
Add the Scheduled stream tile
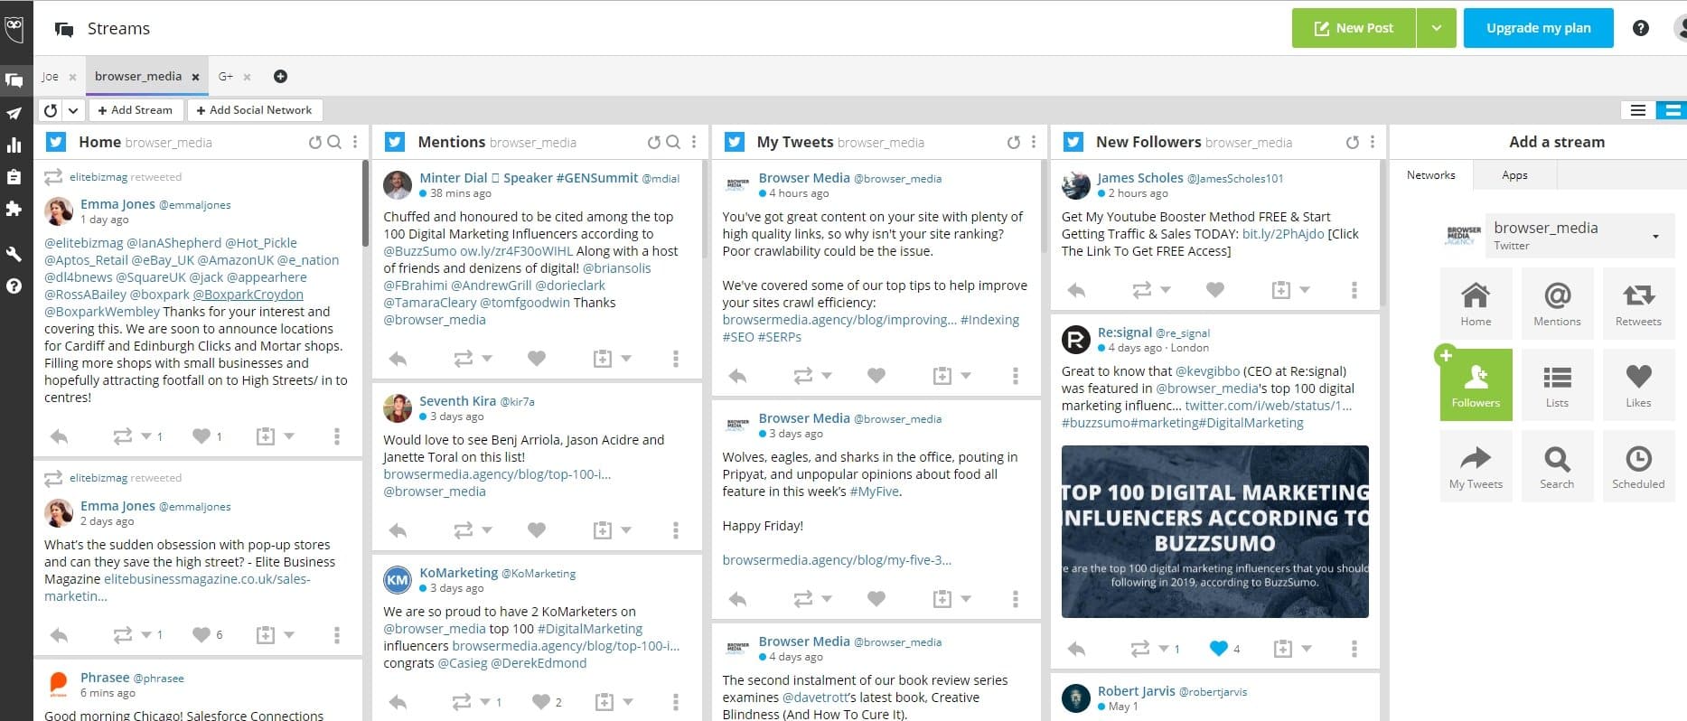(x=1638, y=466)
